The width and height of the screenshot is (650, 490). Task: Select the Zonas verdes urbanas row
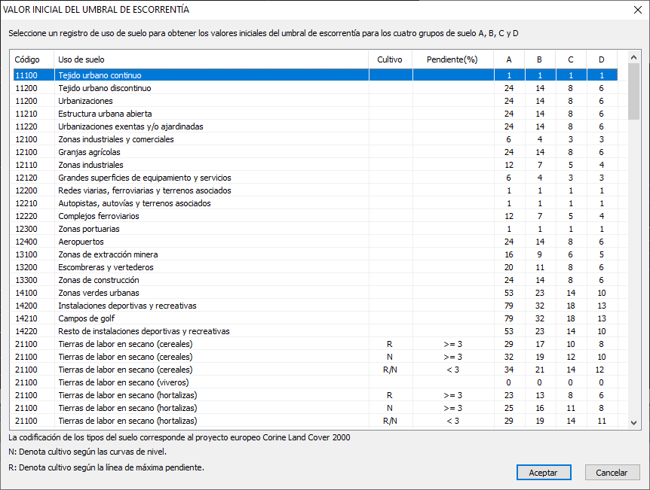pos(315,293)
